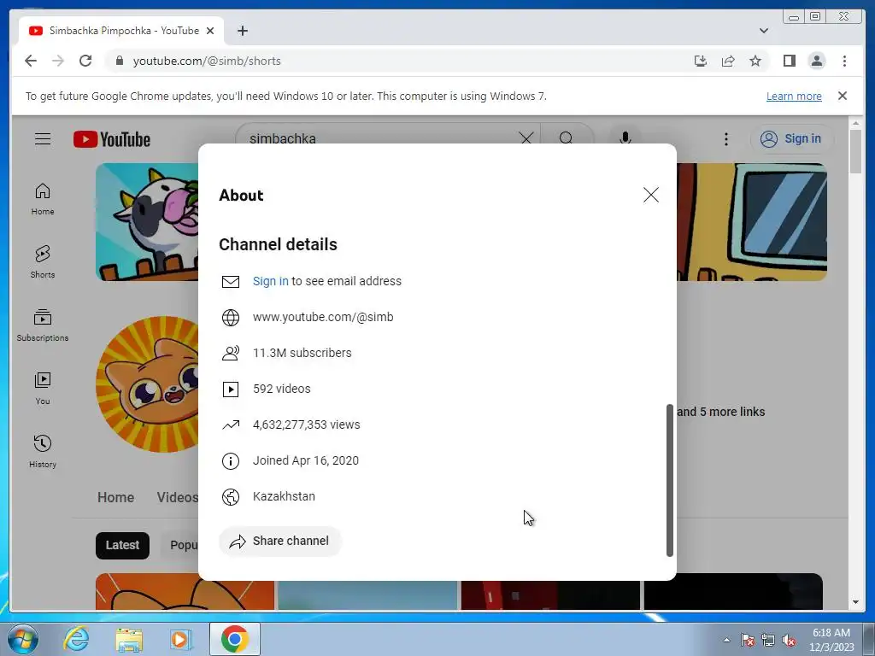Image resolution: width=875 pixels, height=656 pixels.
Task: Open YouTube settings three-dot menu
Action: point(726,139)
